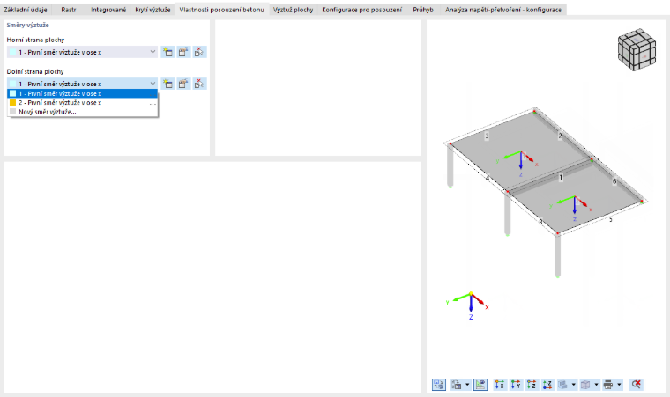Show view in Z direction
The width and height of the screenshot is (670, 397).
(x=532, y=385)
